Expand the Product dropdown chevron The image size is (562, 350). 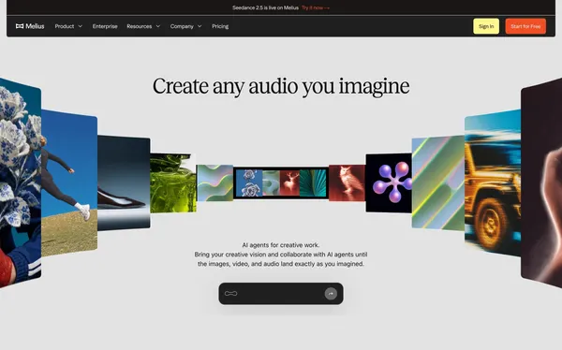click(81, 26)
